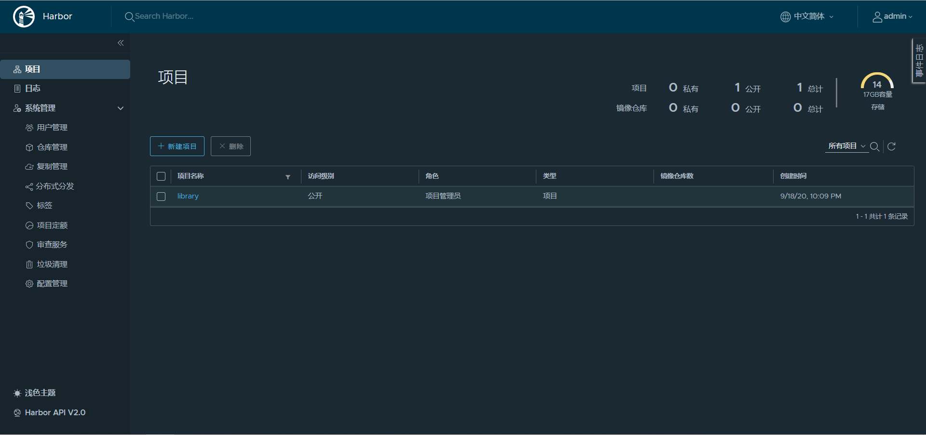Click the 1 - 1 共计 1 条记录 text
926x435 pixels.
(882, 217)
